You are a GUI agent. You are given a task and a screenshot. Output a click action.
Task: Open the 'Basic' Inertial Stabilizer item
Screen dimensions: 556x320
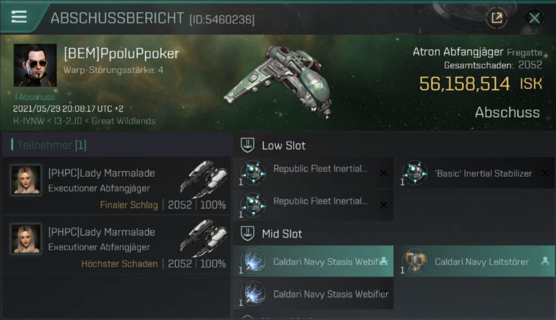click(x=476, y=172)
